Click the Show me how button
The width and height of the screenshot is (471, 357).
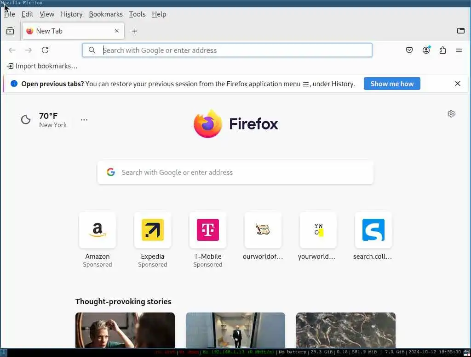point(392,84)
